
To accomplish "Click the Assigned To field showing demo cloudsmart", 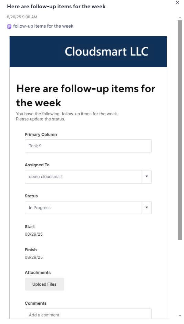I will click(x=83, y=177).
